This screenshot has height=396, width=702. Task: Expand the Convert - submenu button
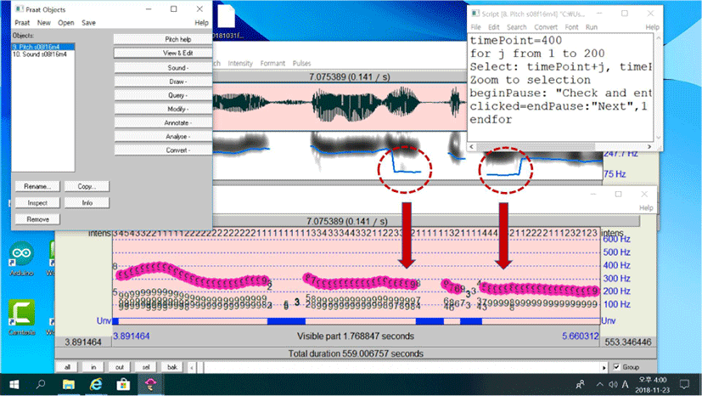tap(162, 150)
